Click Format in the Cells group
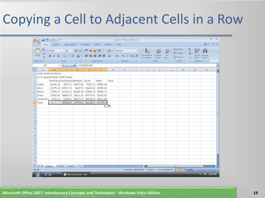This screenshot has height=198, width=265. (179, 57)
